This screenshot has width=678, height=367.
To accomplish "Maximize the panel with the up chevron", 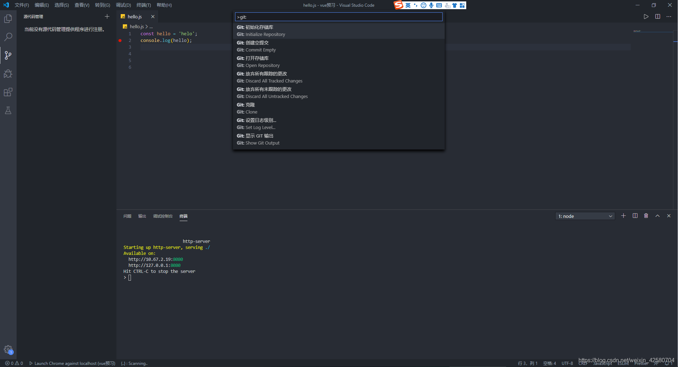I will (x=658, y=216).
